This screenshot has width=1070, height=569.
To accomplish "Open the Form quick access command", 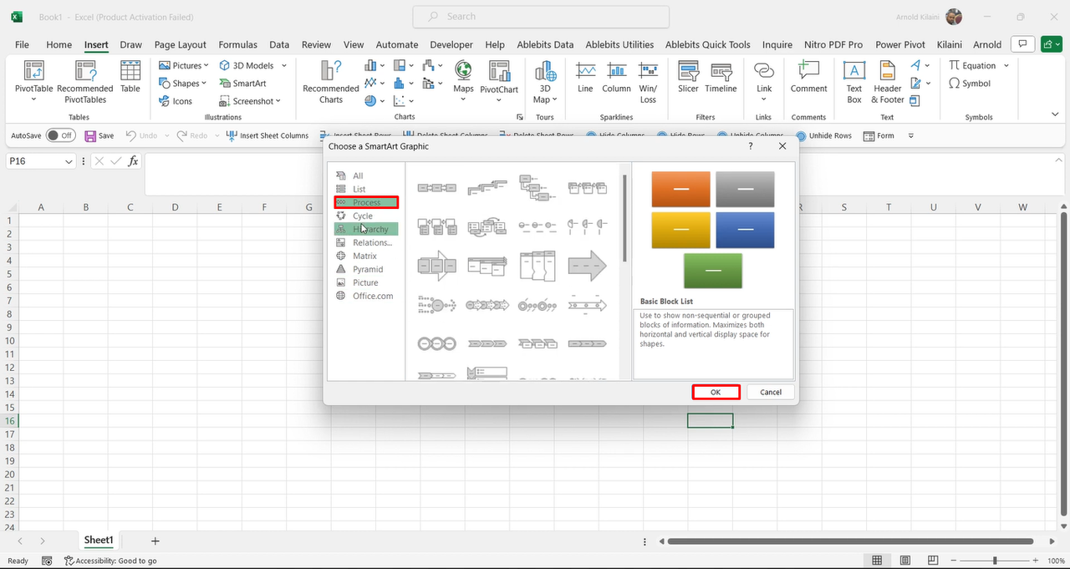I will click(x=879, y=135).
